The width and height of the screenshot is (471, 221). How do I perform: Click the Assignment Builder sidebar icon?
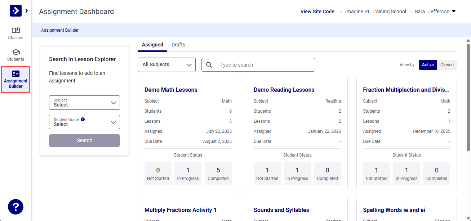pos(15,79)
